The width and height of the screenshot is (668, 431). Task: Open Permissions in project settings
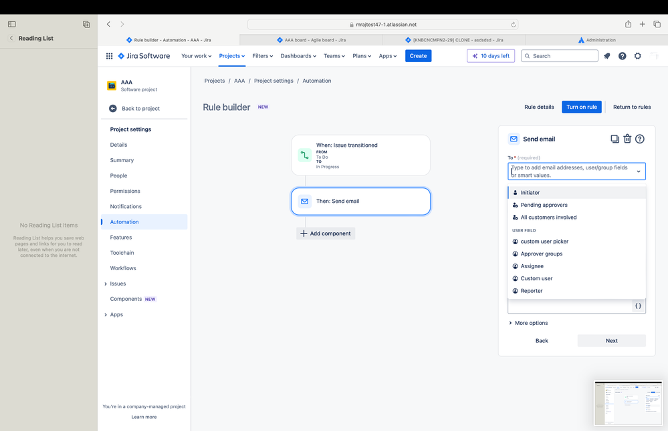(125, 191)
